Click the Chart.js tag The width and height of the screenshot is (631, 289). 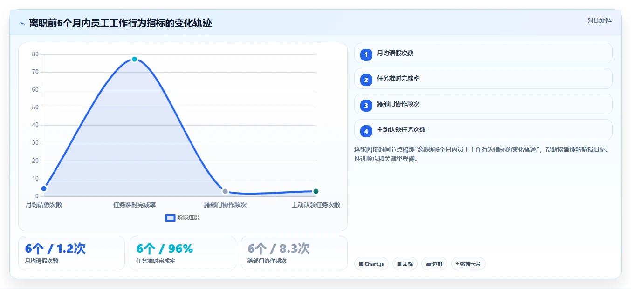[371, 264]
